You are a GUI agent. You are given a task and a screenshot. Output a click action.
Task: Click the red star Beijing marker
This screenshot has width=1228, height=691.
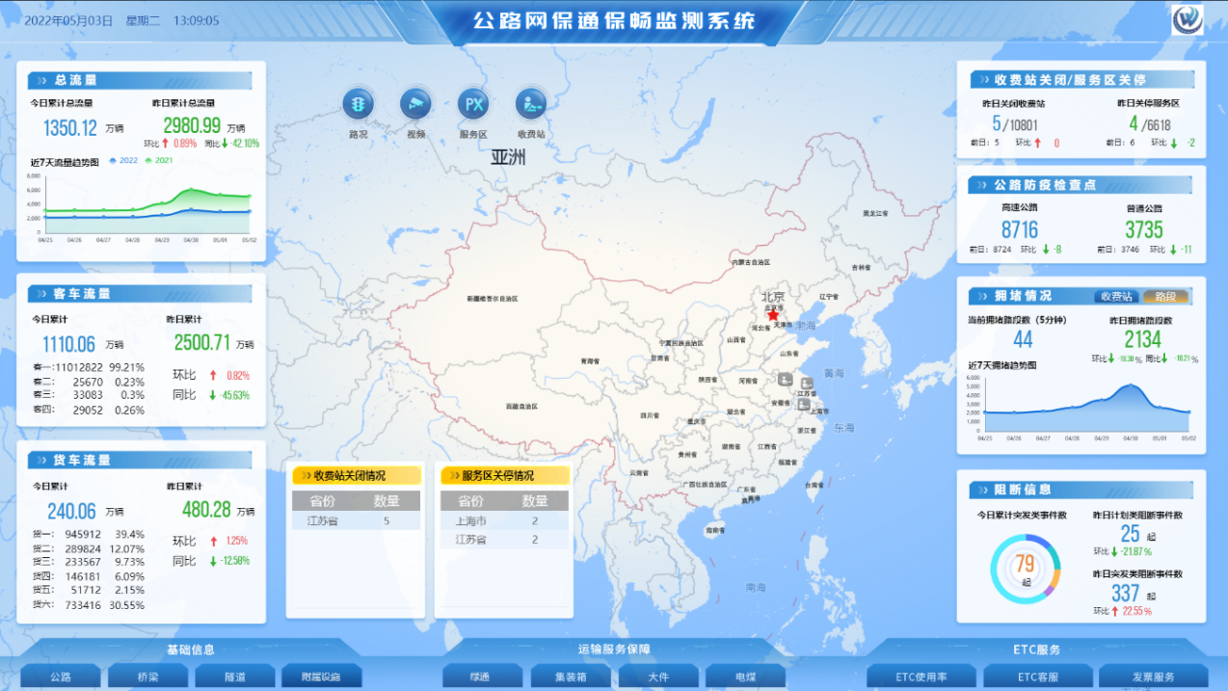(772, 314)
